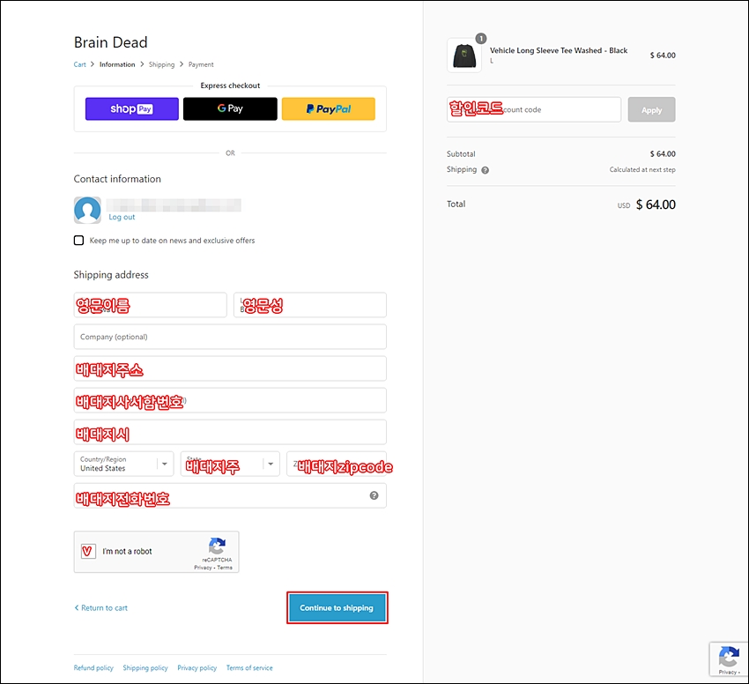749x684 pixels.
Task: Open the Terms of service link
Action: (x=249, y=668)
